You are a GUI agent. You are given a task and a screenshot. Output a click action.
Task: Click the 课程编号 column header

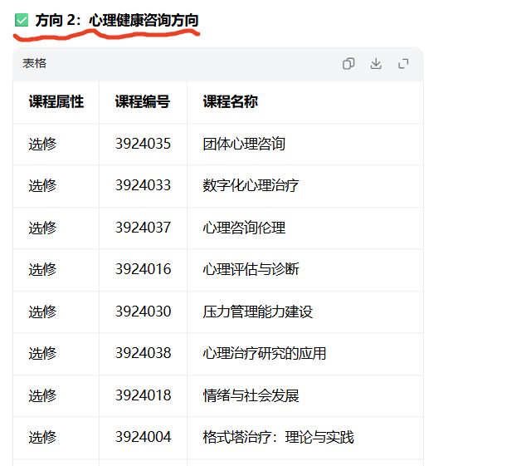[143, 101]
